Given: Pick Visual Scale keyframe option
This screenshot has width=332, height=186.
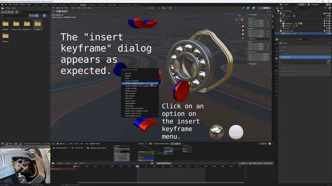Looking at the screenshot, I should (129, 106).
